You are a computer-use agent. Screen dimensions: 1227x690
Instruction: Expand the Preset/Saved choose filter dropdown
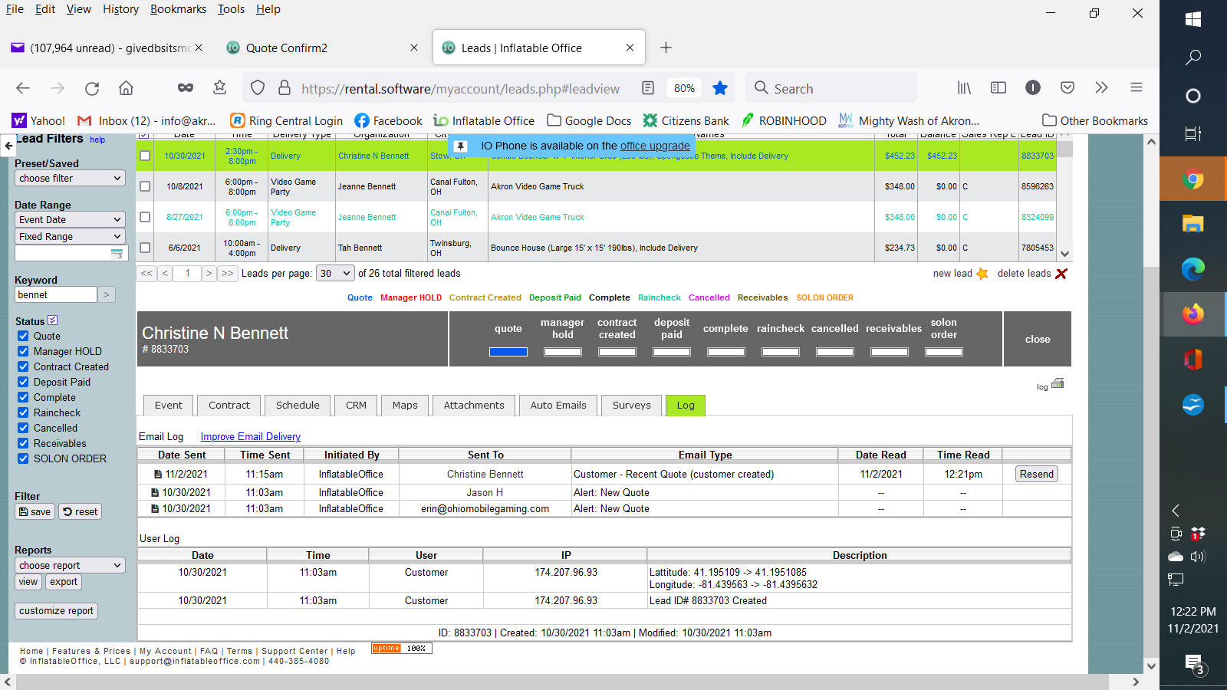click(x=70, y=178)
